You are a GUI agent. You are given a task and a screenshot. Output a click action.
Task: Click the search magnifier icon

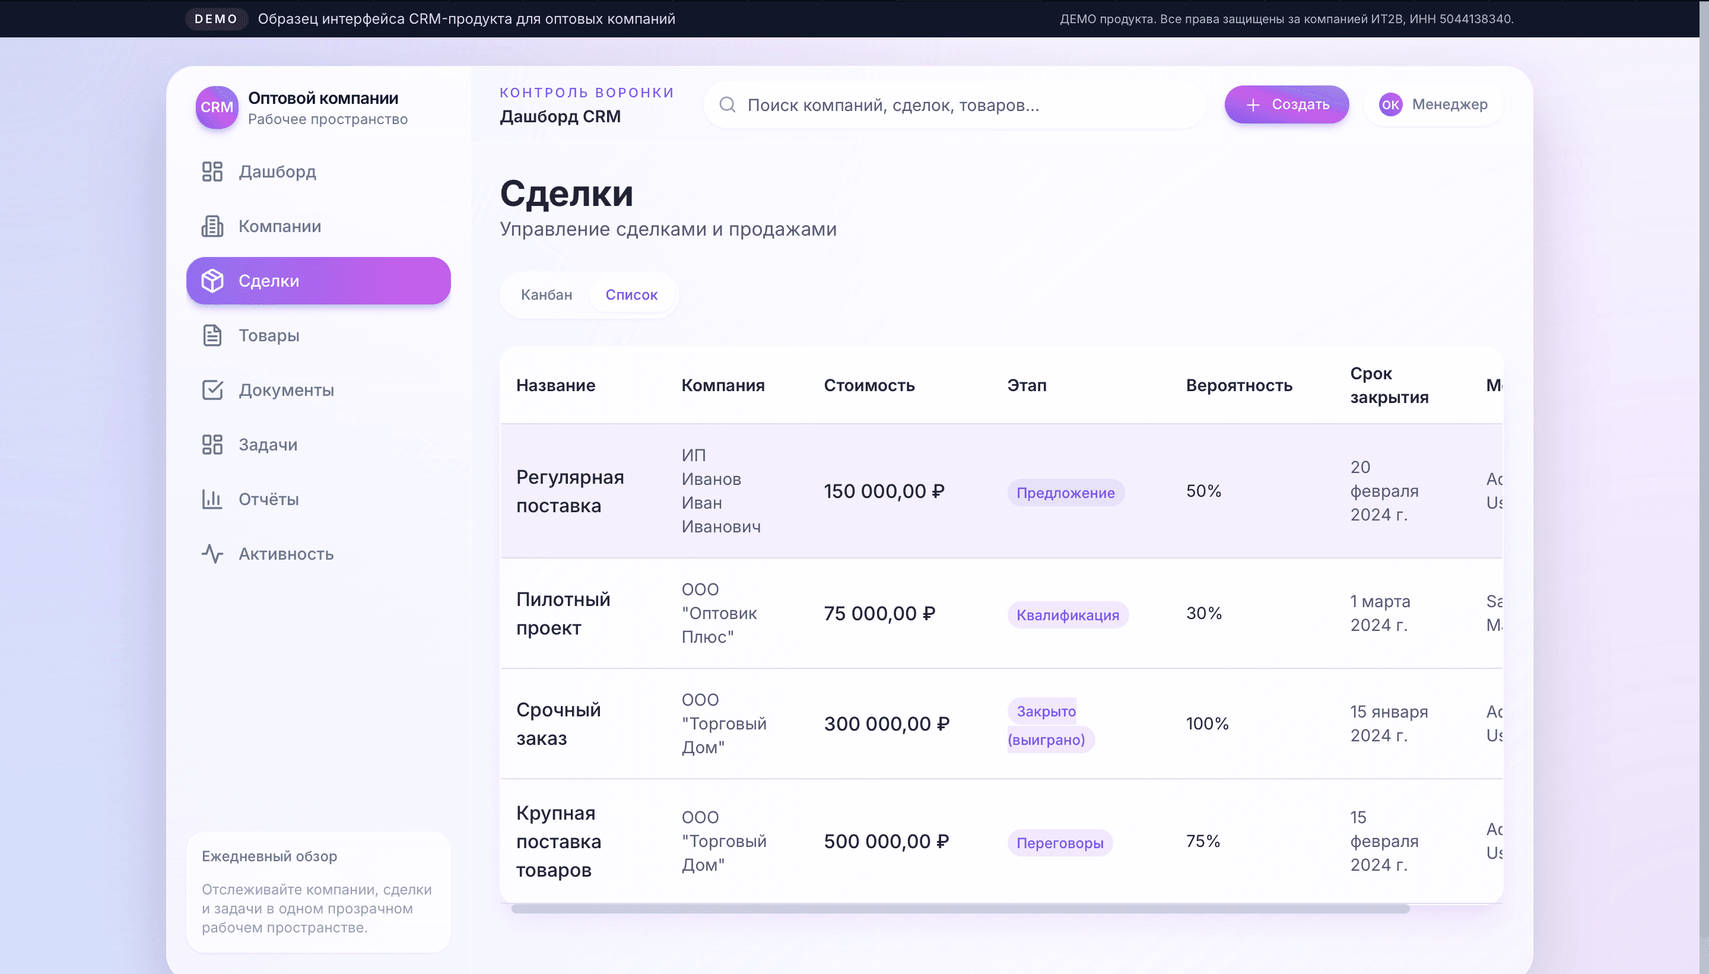click(x=728, y=105)
